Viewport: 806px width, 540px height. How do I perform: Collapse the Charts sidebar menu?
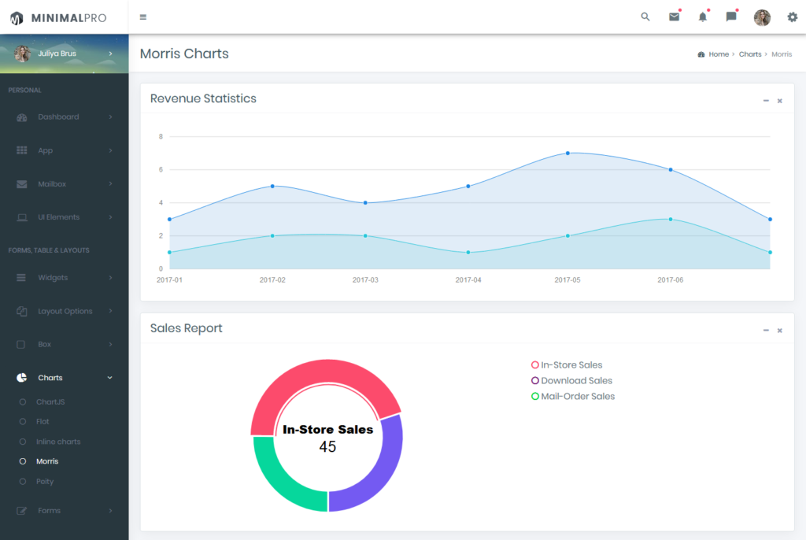65,378
